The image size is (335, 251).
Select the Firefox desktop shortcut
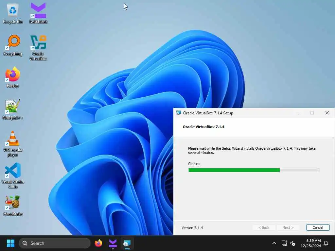pyautogui.click(x=13, y=77)
